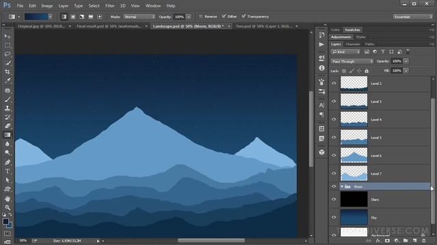The width and height of the screenshot is (437, 245).
Task: Filter layers by type layers
Action: click(x=383, y=52)
